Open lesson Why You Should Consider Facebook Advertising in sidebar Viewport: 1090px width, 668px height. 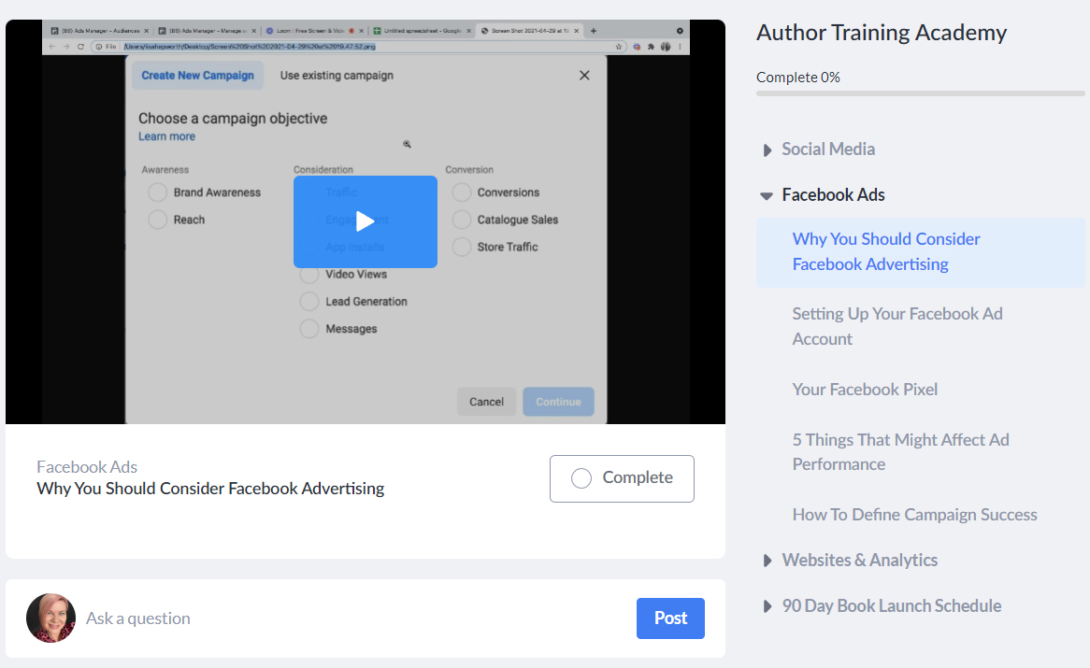pyautogui.click(x=921, y=252)
